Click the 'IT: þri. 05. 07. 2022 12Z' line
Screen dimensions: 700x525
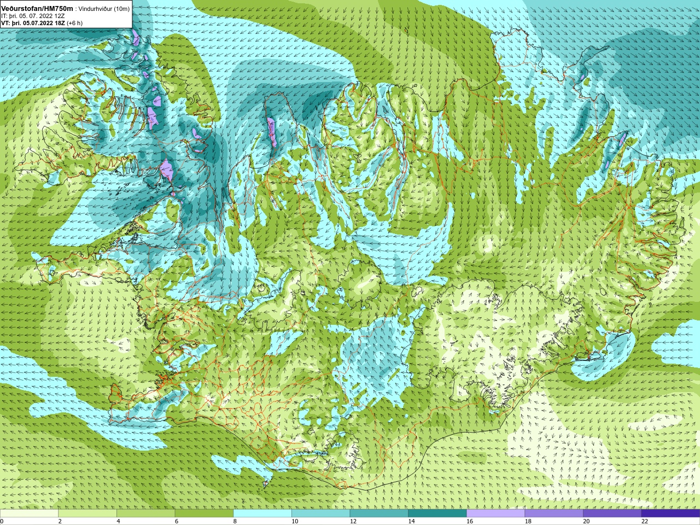click(33, 16)
